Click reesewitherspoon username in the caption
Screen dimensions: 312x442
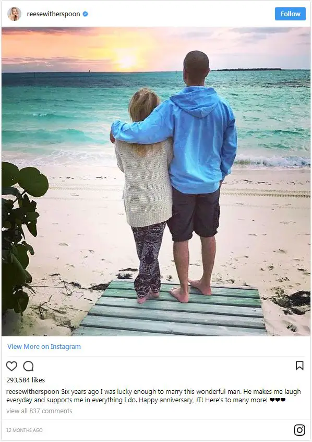(x=32, y=392)
